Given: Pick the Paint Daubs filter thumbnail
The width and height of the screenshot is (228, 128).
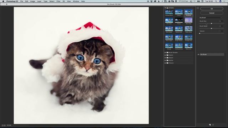Looking at the screenshot, I should 169,29.
